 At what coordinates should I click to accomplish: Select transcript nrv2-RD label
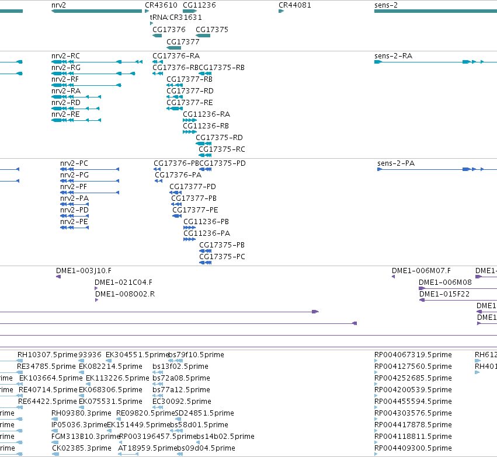(x=66, y=103)
